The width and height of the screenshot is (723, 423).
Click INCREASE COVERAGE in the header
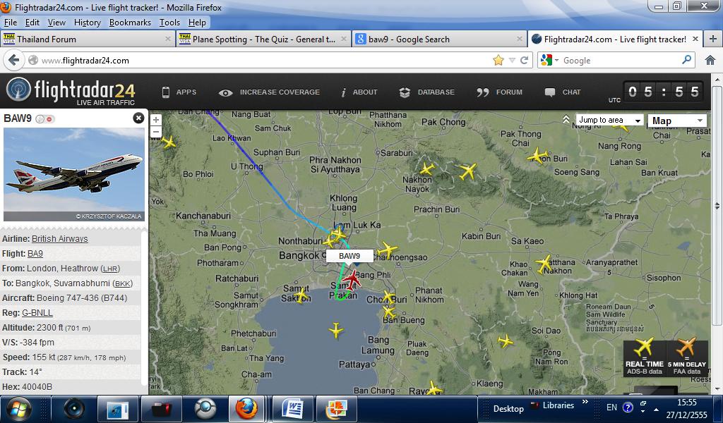269,92
